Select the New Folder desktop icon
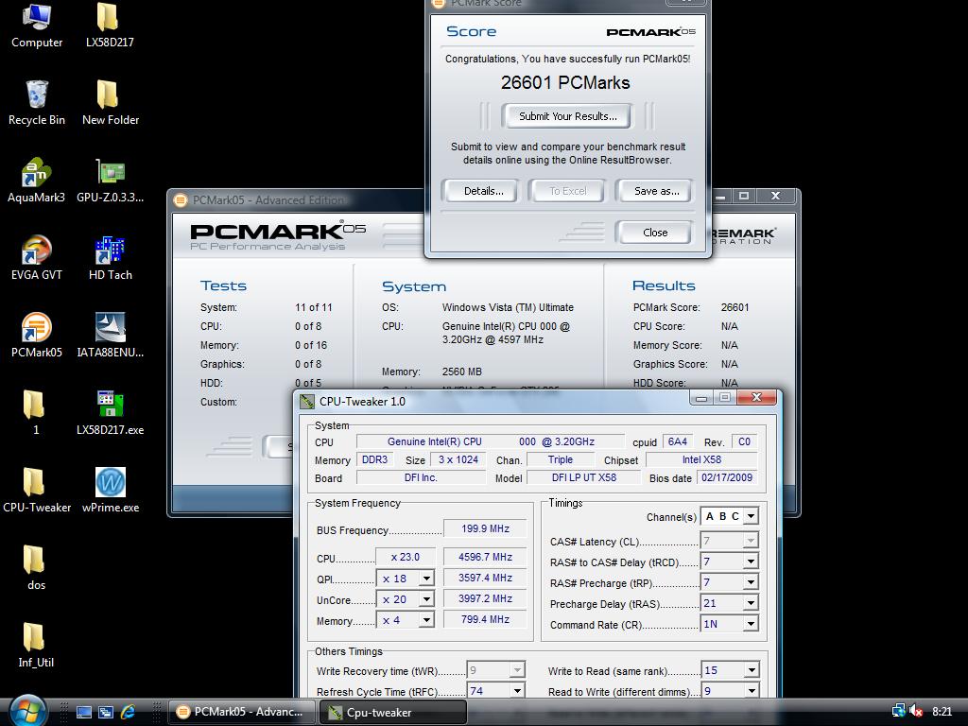 tap(111, 103)
